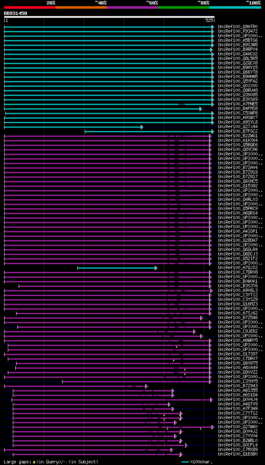Viewport: 265px width, 465px height.
Task: Click the orange ~40% legend segment
Action: point(81,7)
